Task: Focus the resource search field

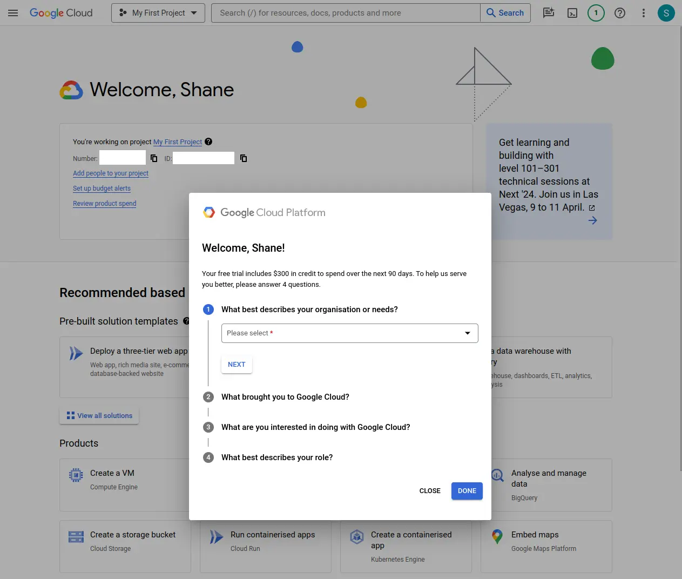Action: 346,13
